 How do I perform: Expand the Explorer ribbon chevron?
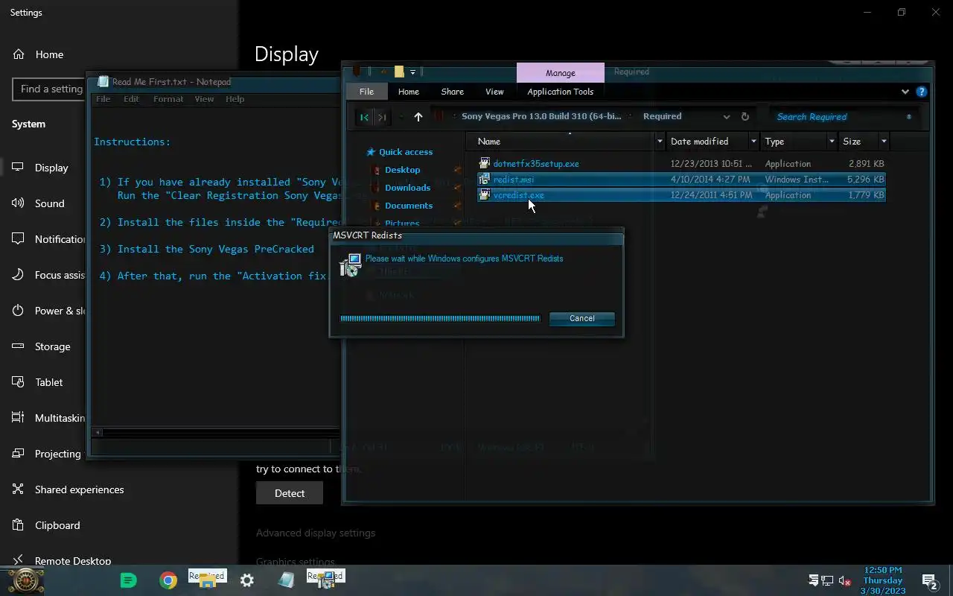[x=905, y=92]
